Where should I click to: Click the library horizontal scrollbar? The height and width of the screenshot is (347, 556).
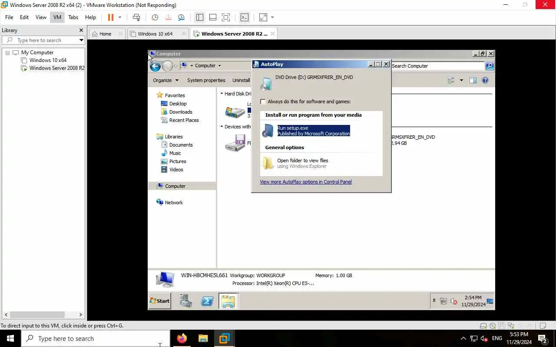point(37,314)
